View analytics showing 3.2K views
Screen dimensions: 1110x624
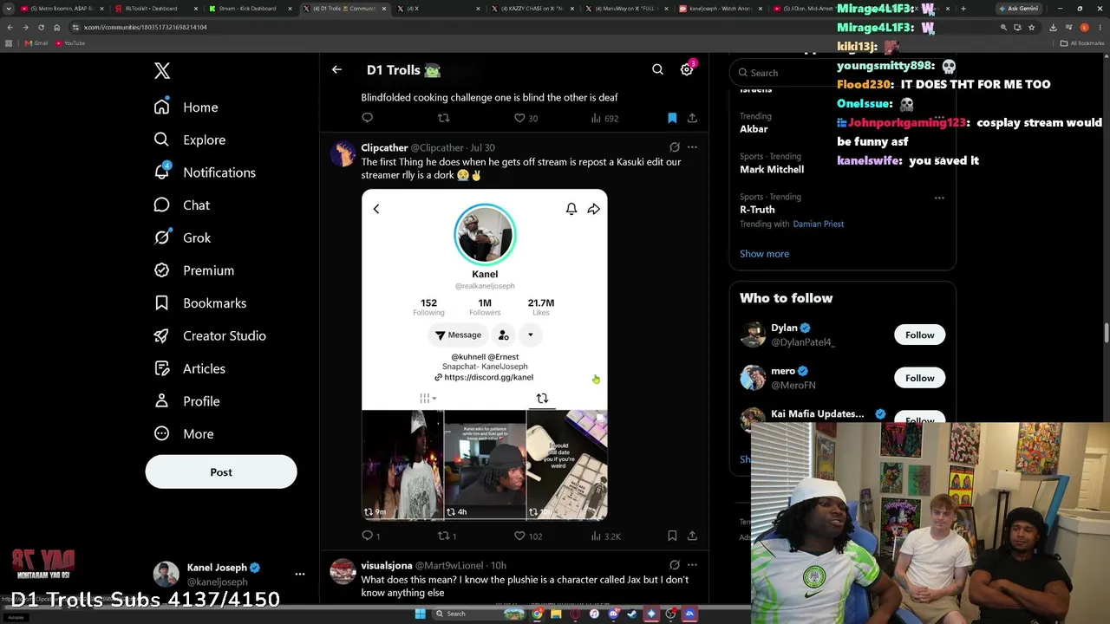(605, 536)
